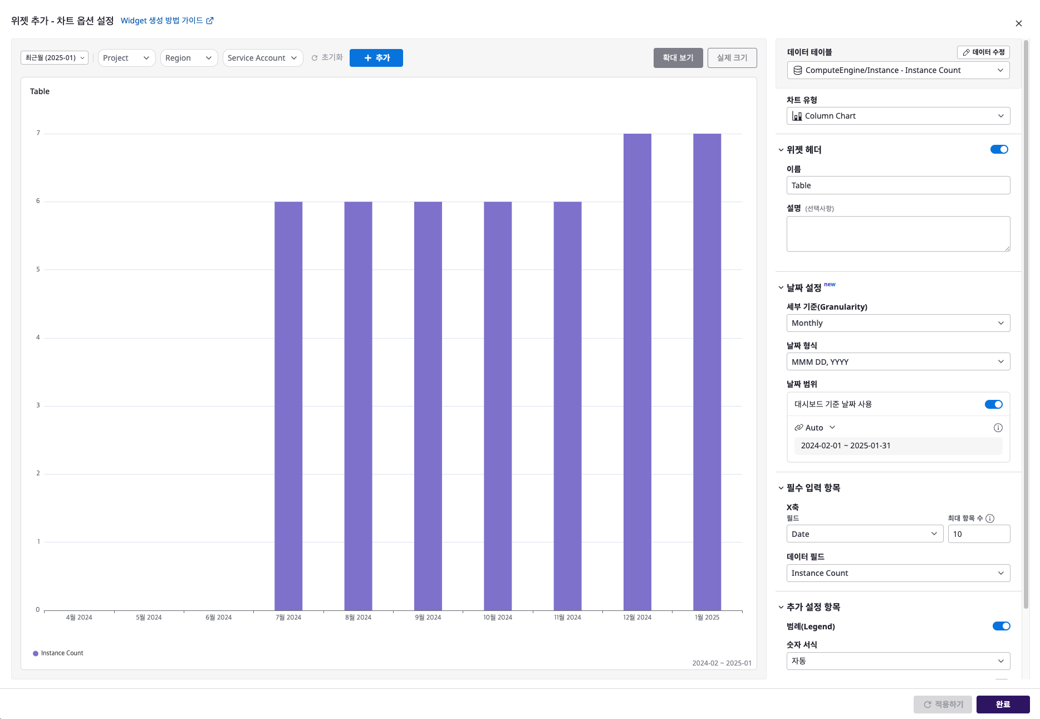Click the info icon next to Auto
This screenshot has width=1040, height=719.
998,428
